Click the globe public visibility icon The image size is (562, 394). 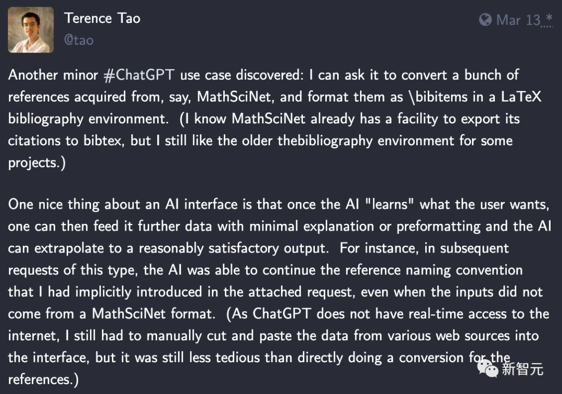click(486, 20)
